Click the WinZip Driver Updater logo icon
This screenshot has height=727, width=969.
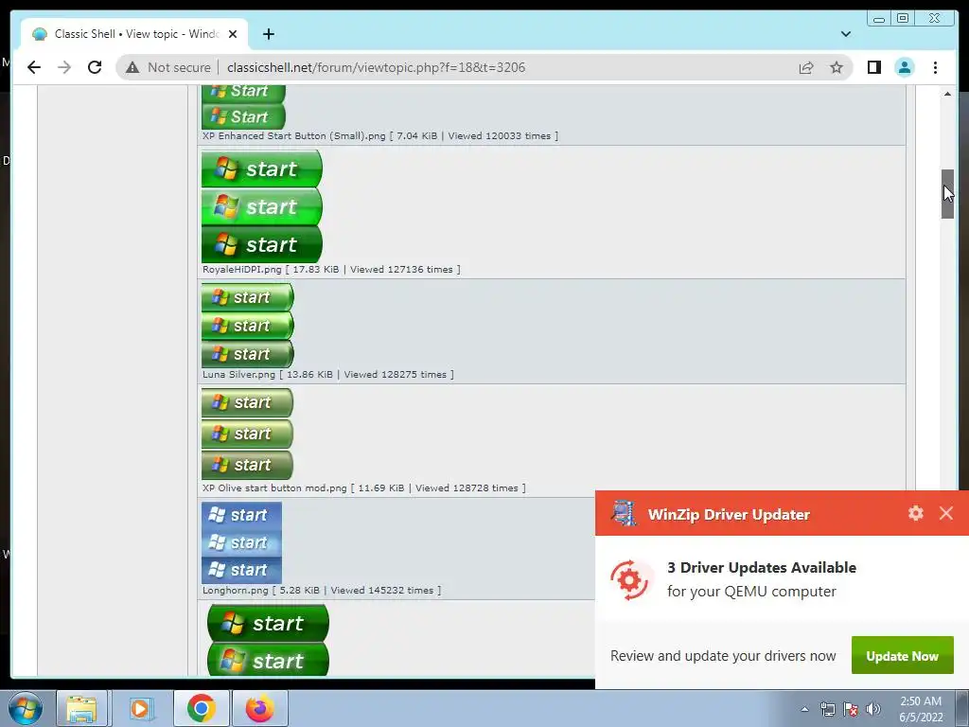625,513
